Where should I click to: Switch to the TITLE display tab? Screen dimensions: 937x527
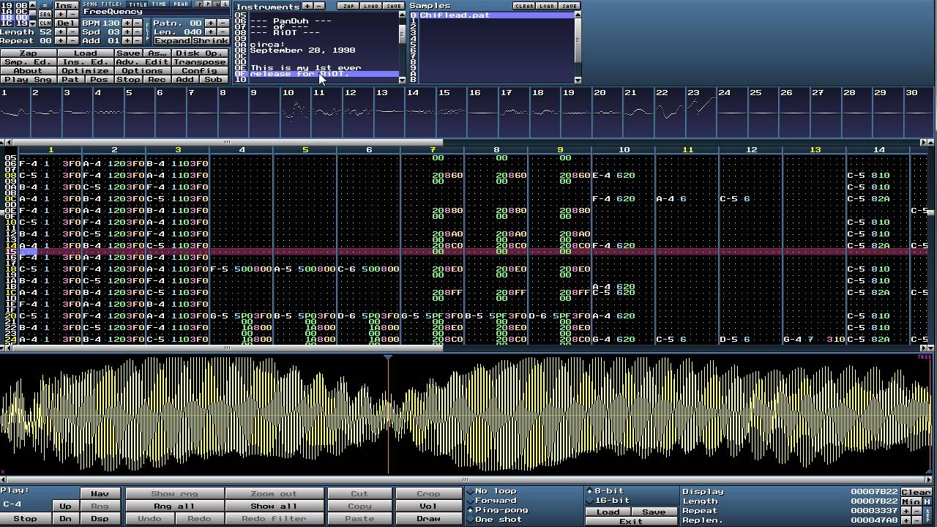[x=138, y=4]
